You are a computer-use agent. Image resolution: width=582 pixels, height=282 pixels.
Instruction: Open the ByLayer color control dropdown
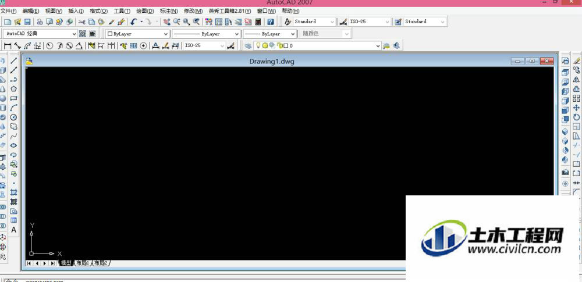click(x=137, y=34)
